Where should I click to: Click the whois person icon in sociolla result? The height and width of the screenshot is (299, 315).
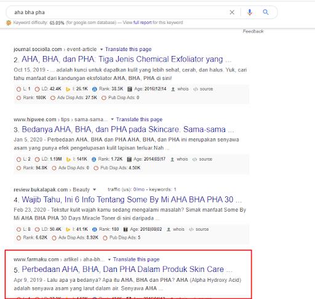[173, 89]
